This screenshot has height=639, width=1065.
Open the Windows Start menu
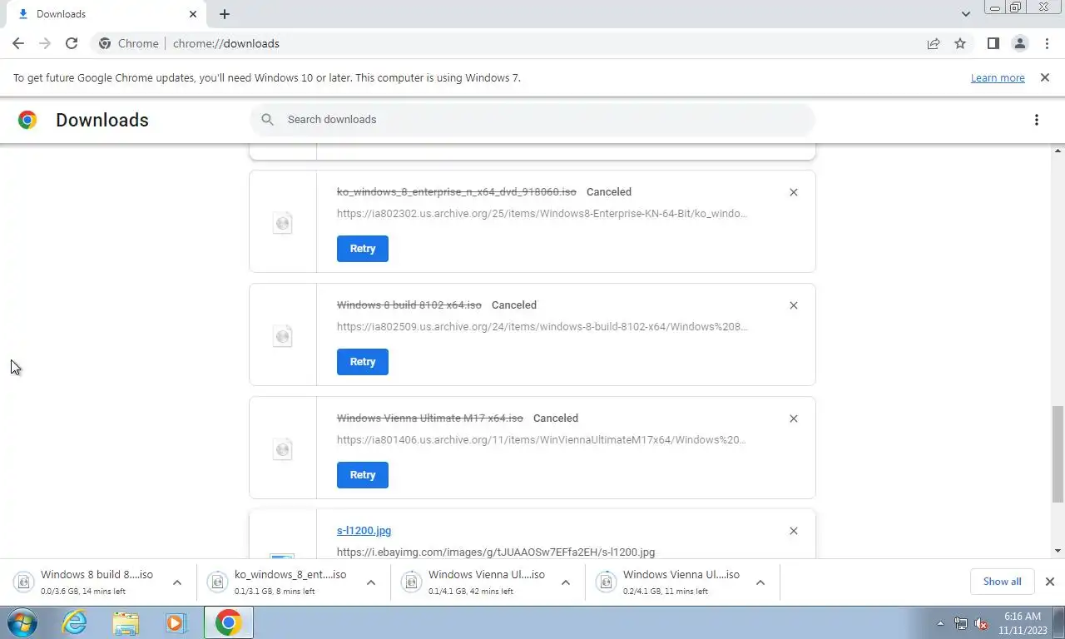tap(22, 622)
